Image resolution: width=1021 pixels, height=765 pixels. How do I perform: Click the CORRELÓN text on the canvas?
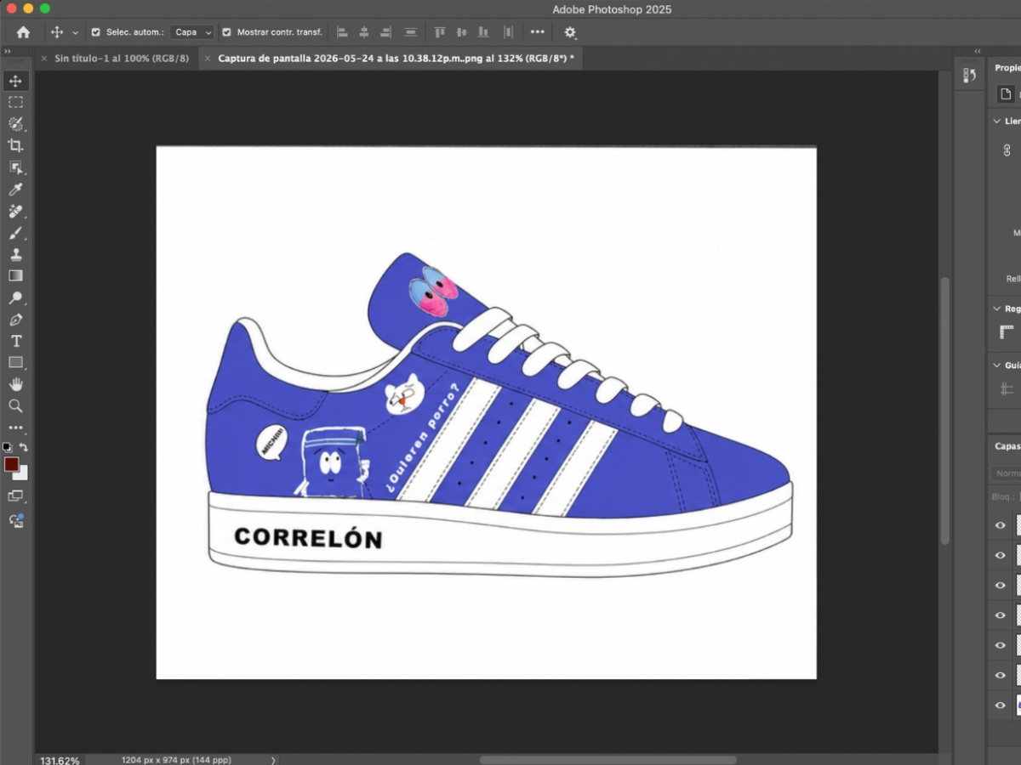pos(308,537)
